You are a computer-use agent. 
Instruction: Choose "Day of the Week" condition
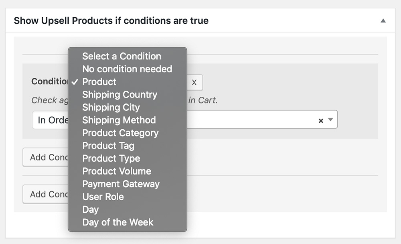tap(117, 222)
